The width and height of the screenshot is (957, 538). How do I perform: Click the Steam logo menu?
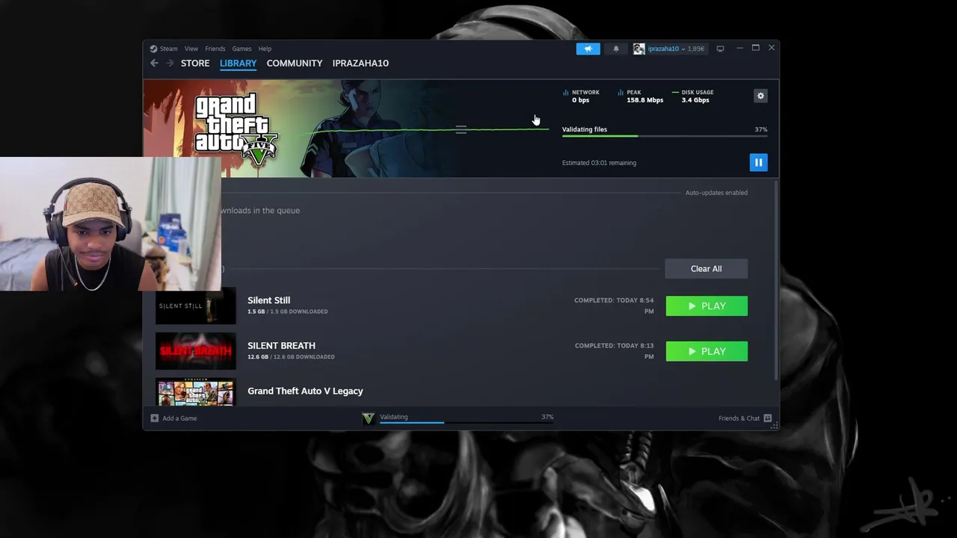pos(164,49)
